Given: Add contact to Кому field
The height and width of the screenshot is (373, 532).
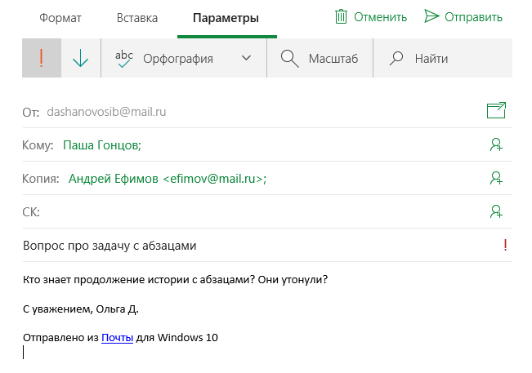Looking at the screenshot, I should [x=496, y=144].
